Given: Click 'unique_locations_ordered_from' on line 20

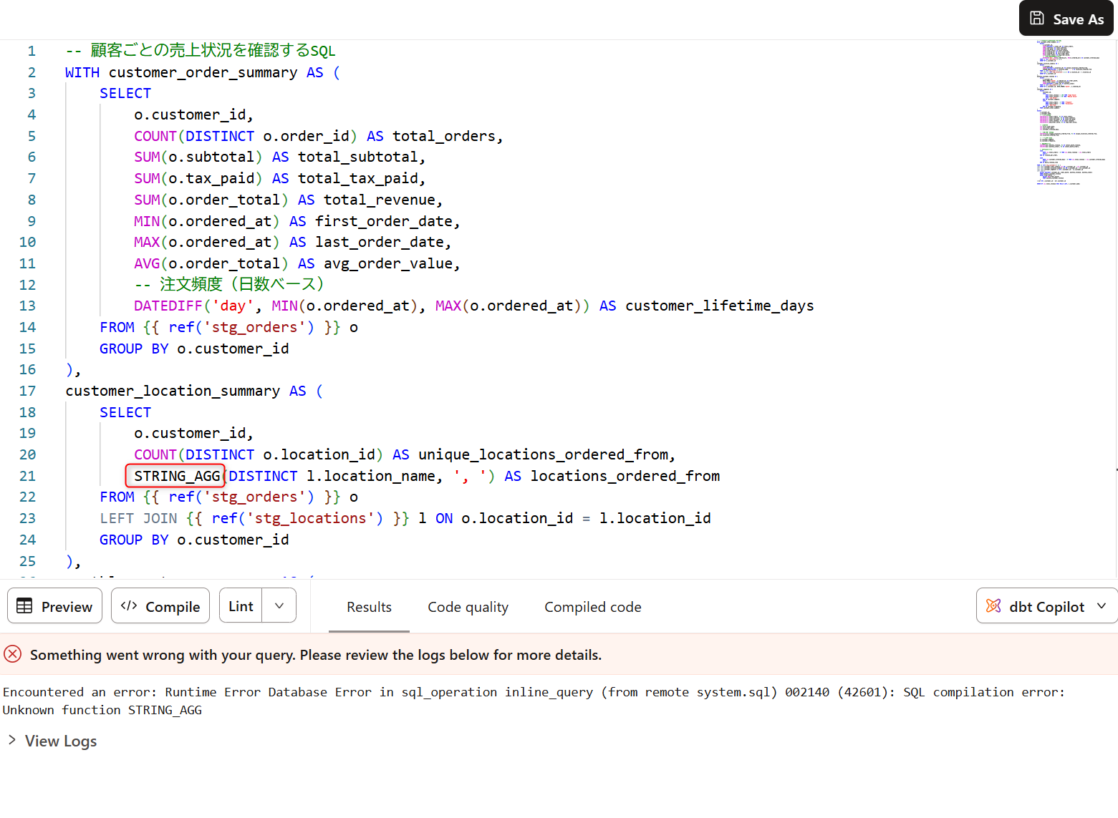Looking at the screenshot, I should click(543, 454).
